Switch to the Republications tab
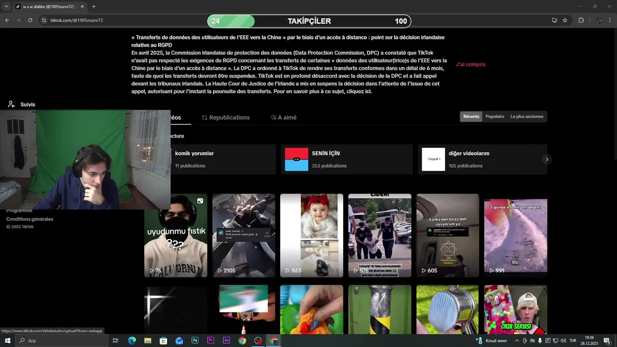617x347 pixels. (x=226, y=118)
